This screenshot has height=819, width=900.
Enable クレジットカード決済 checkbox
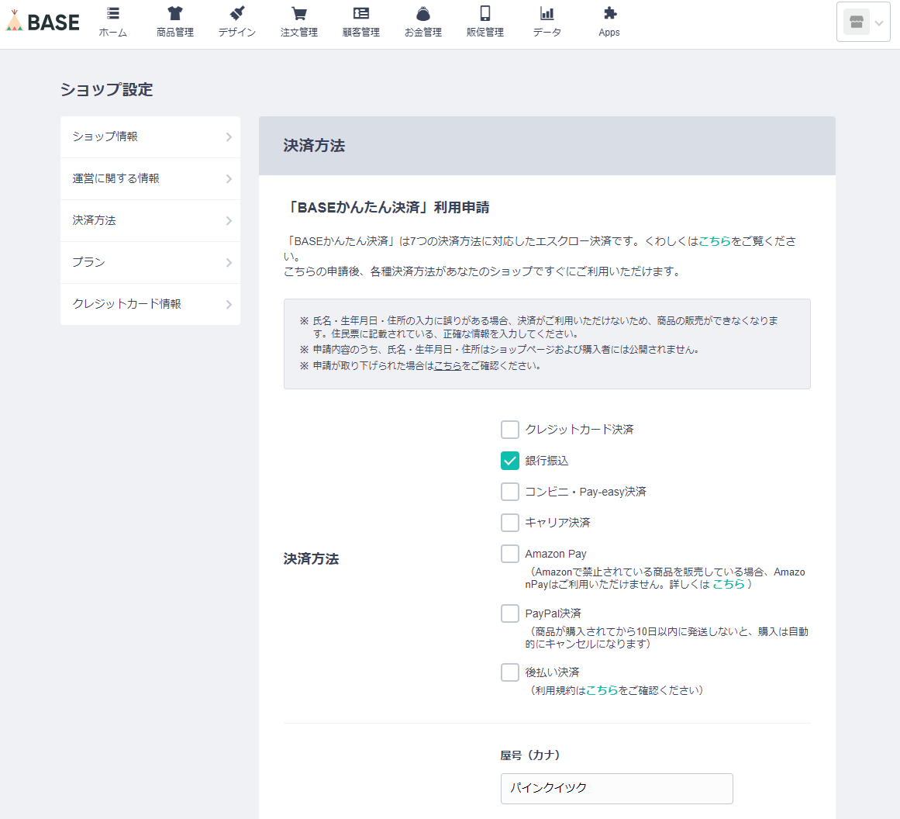[x=509, y=430]
